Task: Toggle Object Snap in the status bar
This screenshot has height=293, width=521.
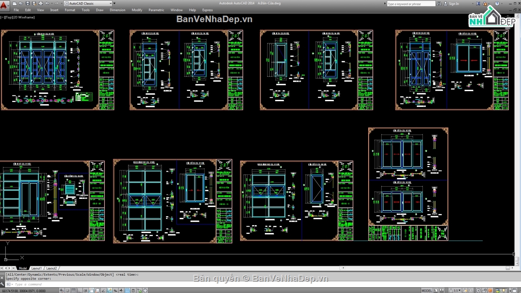Action: (x=91, y=290)
